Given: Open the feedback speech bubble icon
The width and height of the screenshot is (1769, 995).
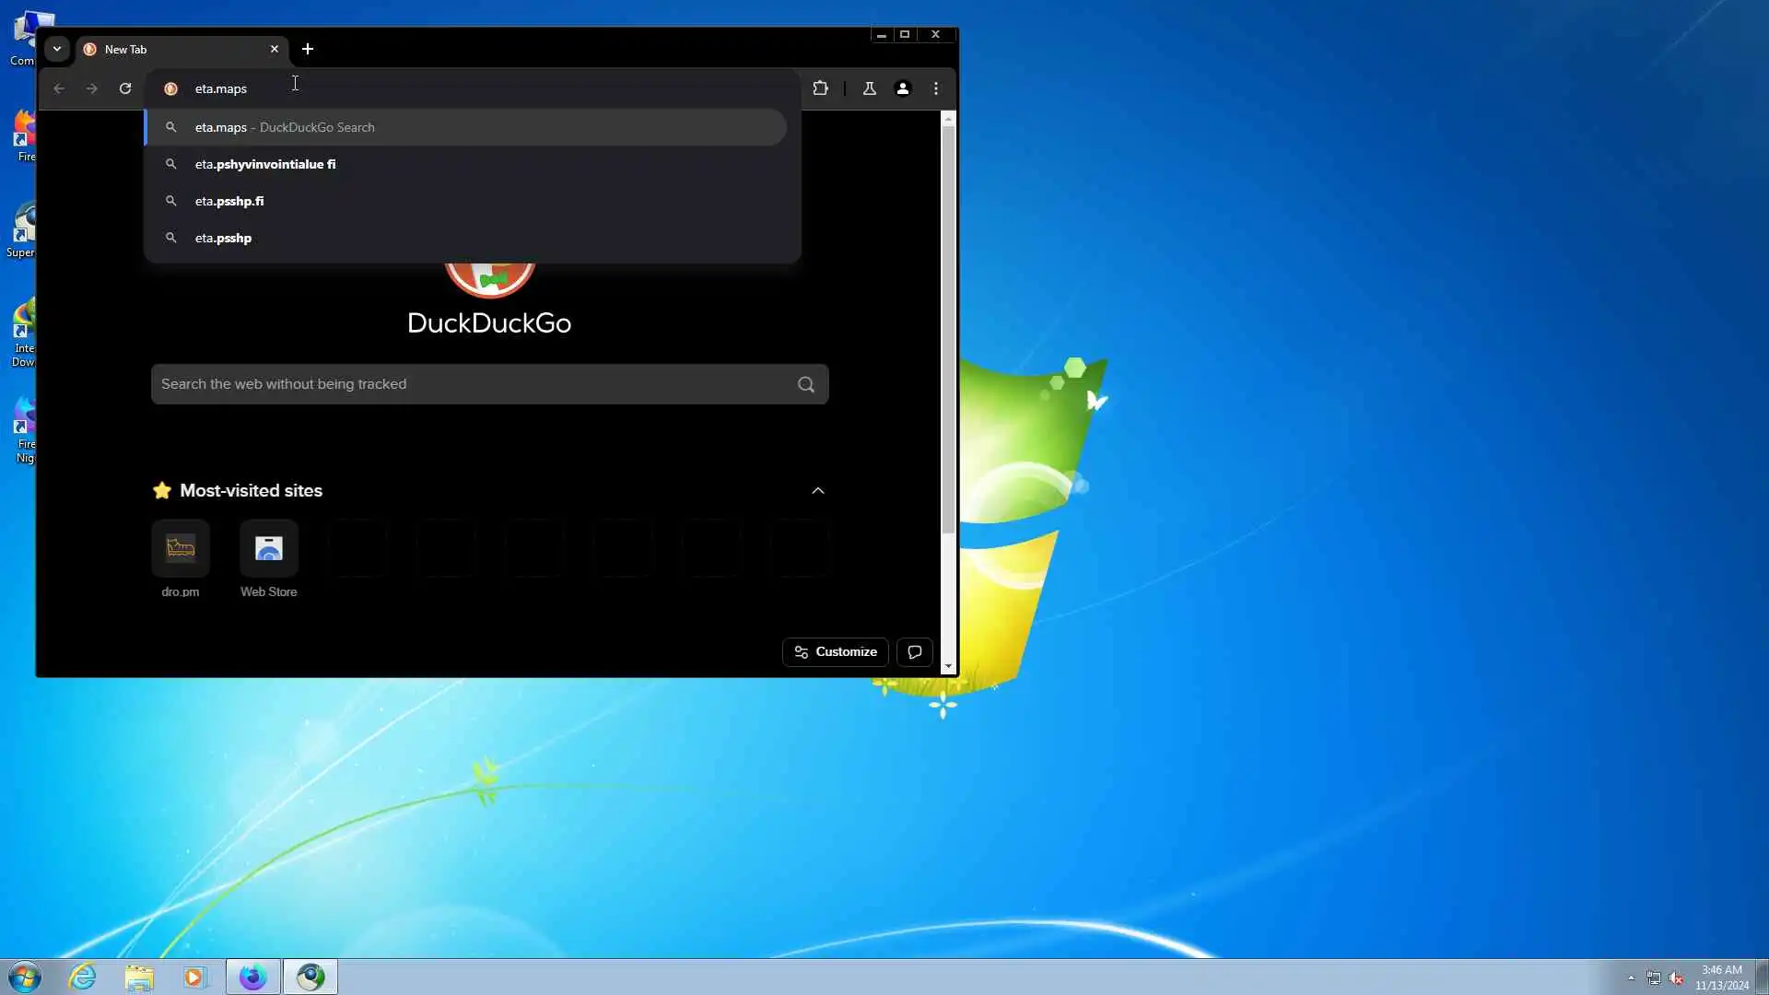Looking at the screenshot, I should pos(914,652).
